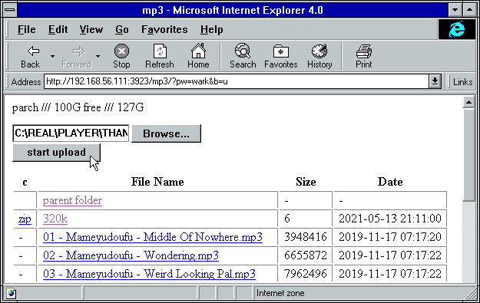Click the Date column header
The width and height of the screenshot is (480, 303).
coord(390,182)
